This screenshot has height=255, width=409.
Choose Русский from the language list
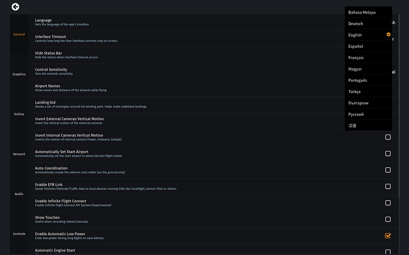click(x=356, y=115)
